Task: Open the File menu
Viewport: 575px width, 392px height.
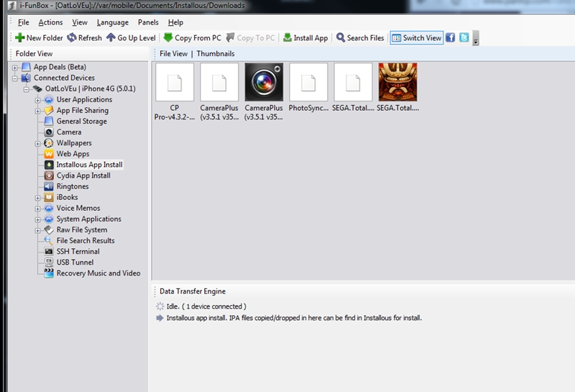Action: pyautogui.click(x=24, y=22)
